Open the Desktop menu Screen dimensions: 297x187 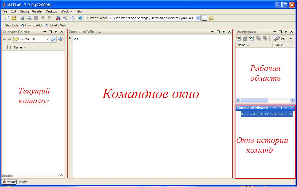pyautogui.click(x=52, y=11)
